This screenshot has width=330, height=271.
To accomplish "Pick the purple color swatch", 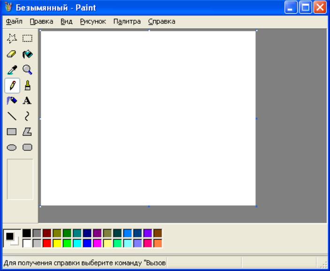I will (97, 233).
